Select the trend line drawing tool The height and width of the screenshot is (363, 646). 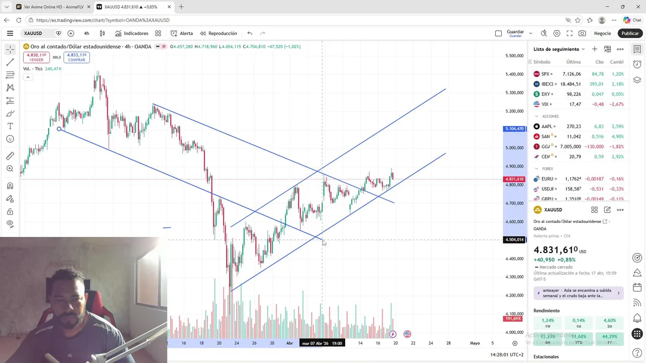10,63
